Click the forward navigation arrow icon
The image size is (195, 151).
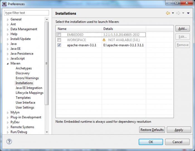(x=178, y=13)
